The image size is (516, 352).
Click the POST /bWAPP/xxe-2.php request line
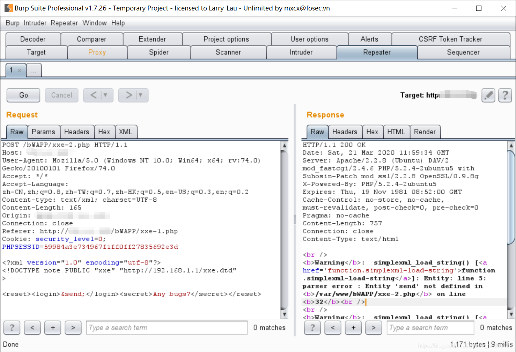pyautogui.click(x=65, y=145)
